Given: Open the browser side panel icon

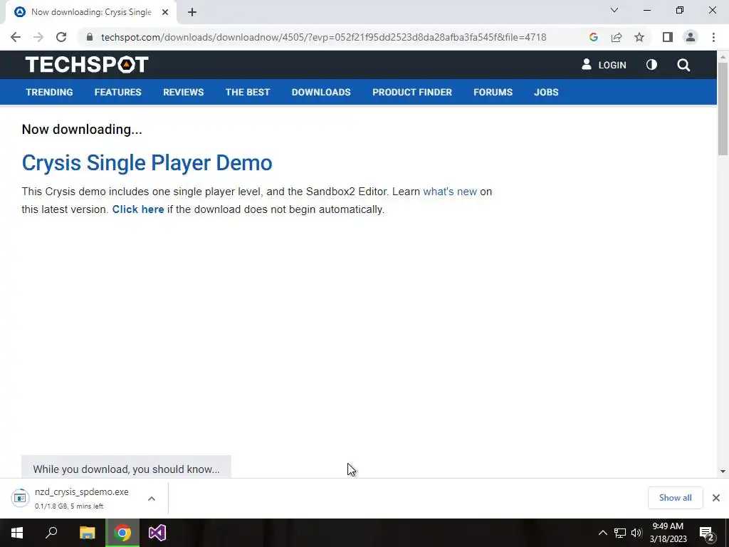Looking at the screenshot, I should [668, 37].
